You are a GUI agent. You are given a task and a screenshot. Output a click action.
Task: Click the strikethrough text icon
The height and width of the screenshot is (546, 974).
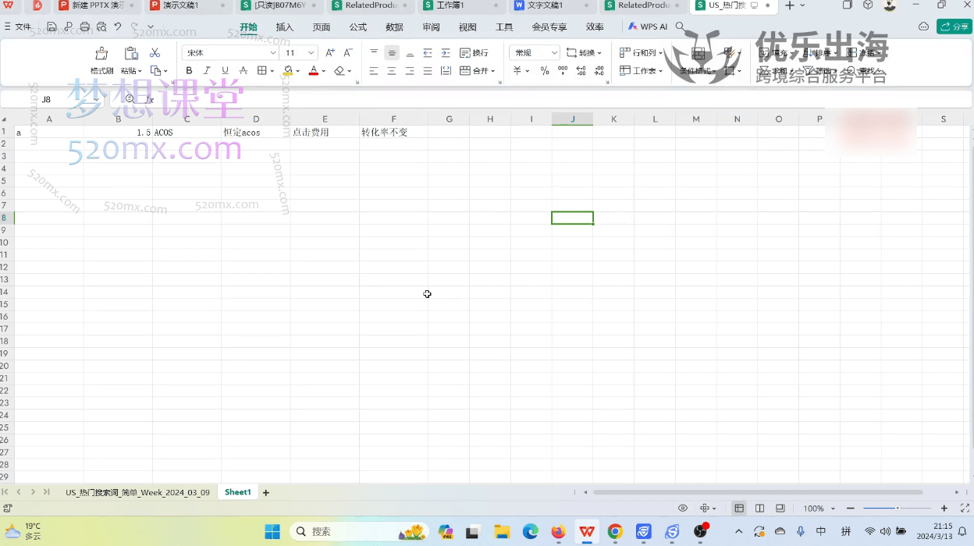(243, 71)
